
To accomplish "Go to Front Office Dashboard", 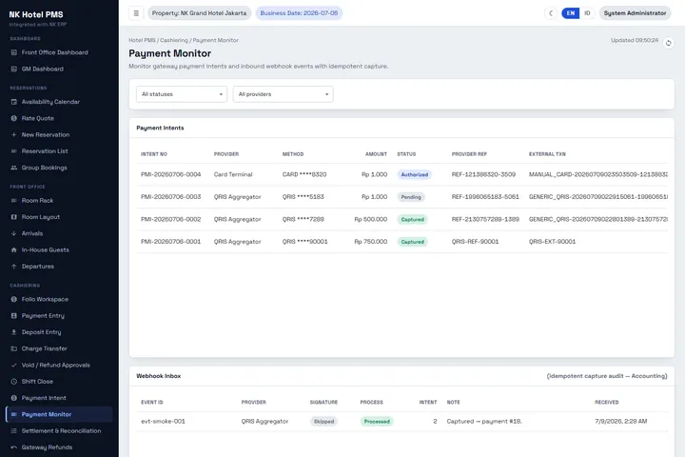I will point(59,52).
